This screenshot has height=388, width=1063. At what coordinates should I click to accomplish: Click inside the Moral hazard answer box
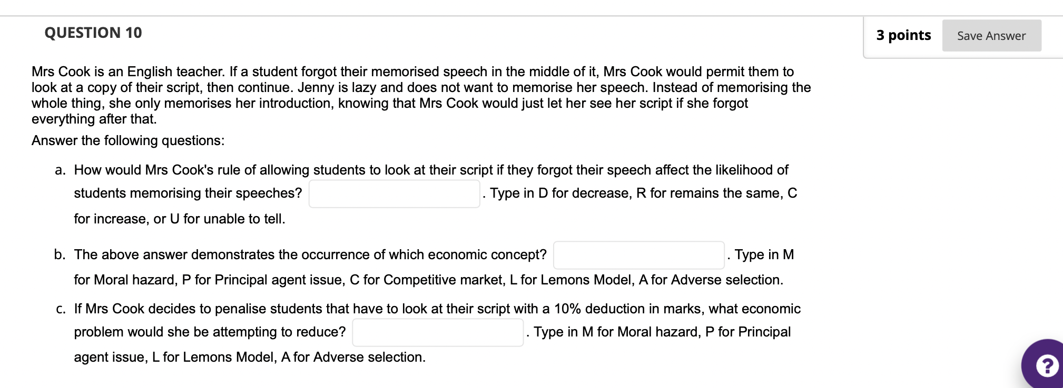tap(437, 332)
